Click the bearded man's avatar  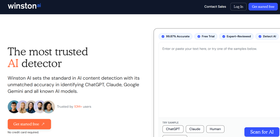pos(39,107)
